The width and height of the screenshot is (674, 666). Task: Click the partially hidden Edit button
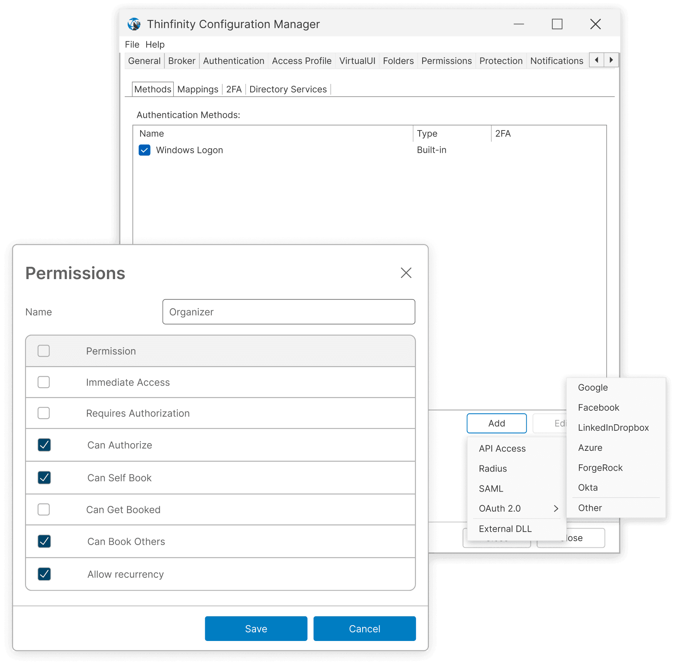(x=550, y=423)
